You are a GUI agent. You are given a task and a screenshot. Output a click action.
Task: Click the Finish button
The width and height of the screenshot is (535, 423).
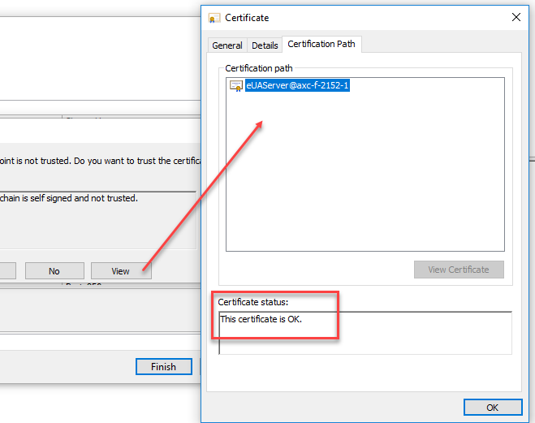pos(164,367)
